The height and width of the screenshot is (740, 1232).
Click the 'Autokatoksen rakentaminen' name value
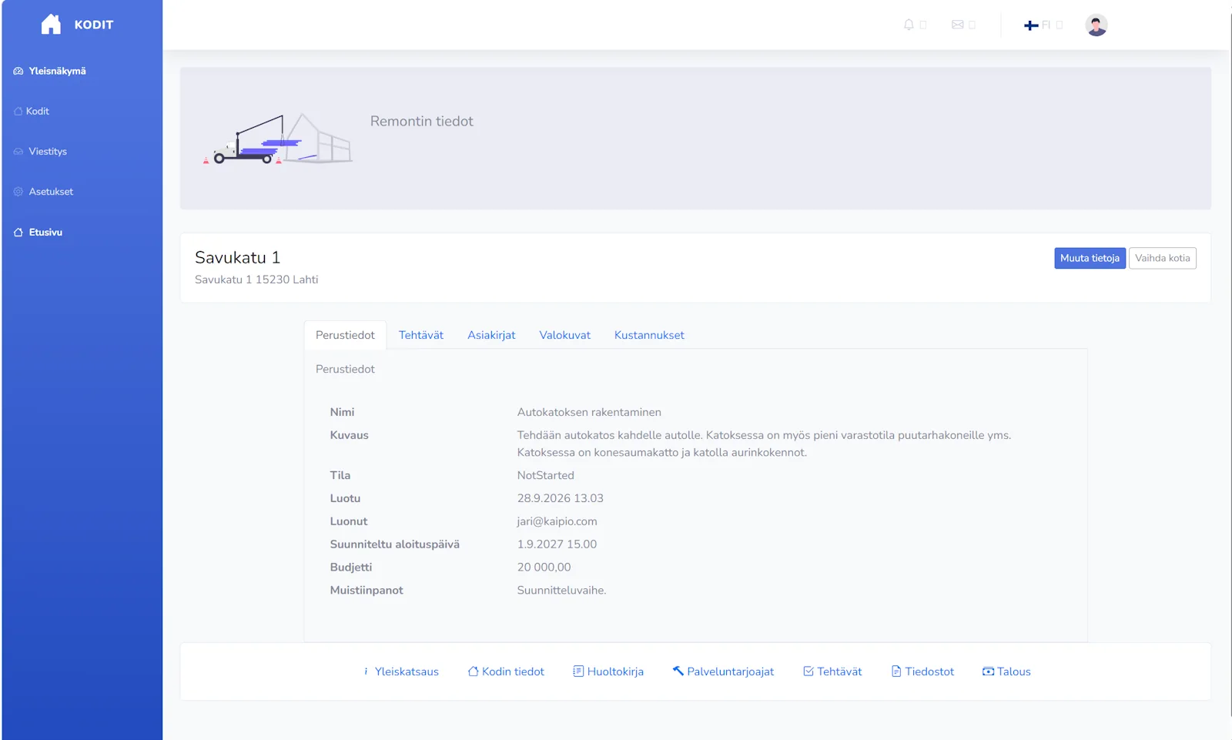589,412
